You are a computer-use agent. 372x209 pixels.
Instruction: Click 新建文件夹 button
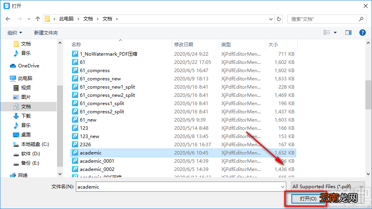pyautogui.click(x=46, y=33)
